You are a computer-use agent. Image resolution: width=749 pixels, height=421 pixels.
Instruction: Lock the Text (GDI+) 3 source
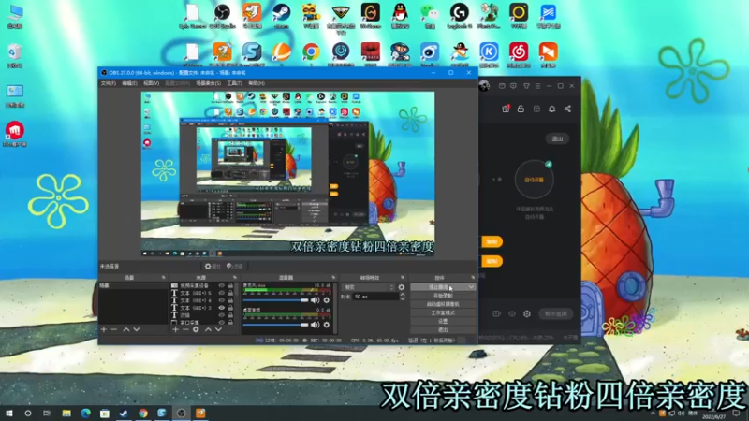(230, 308)
